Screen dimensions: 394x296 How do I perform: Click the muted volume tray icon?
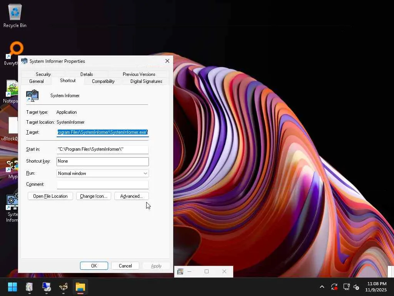coord(356,287)
